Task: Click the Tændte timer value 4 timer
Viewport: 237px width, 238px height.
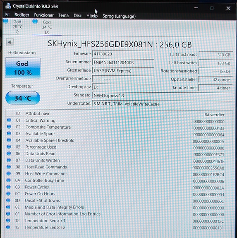Action: point(215,88)
